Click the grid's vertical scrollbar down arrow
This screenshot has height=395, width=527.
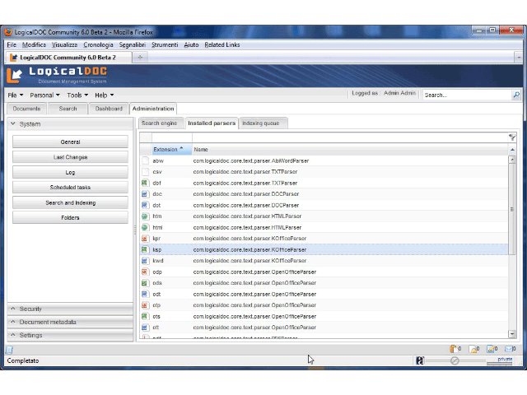512,334
